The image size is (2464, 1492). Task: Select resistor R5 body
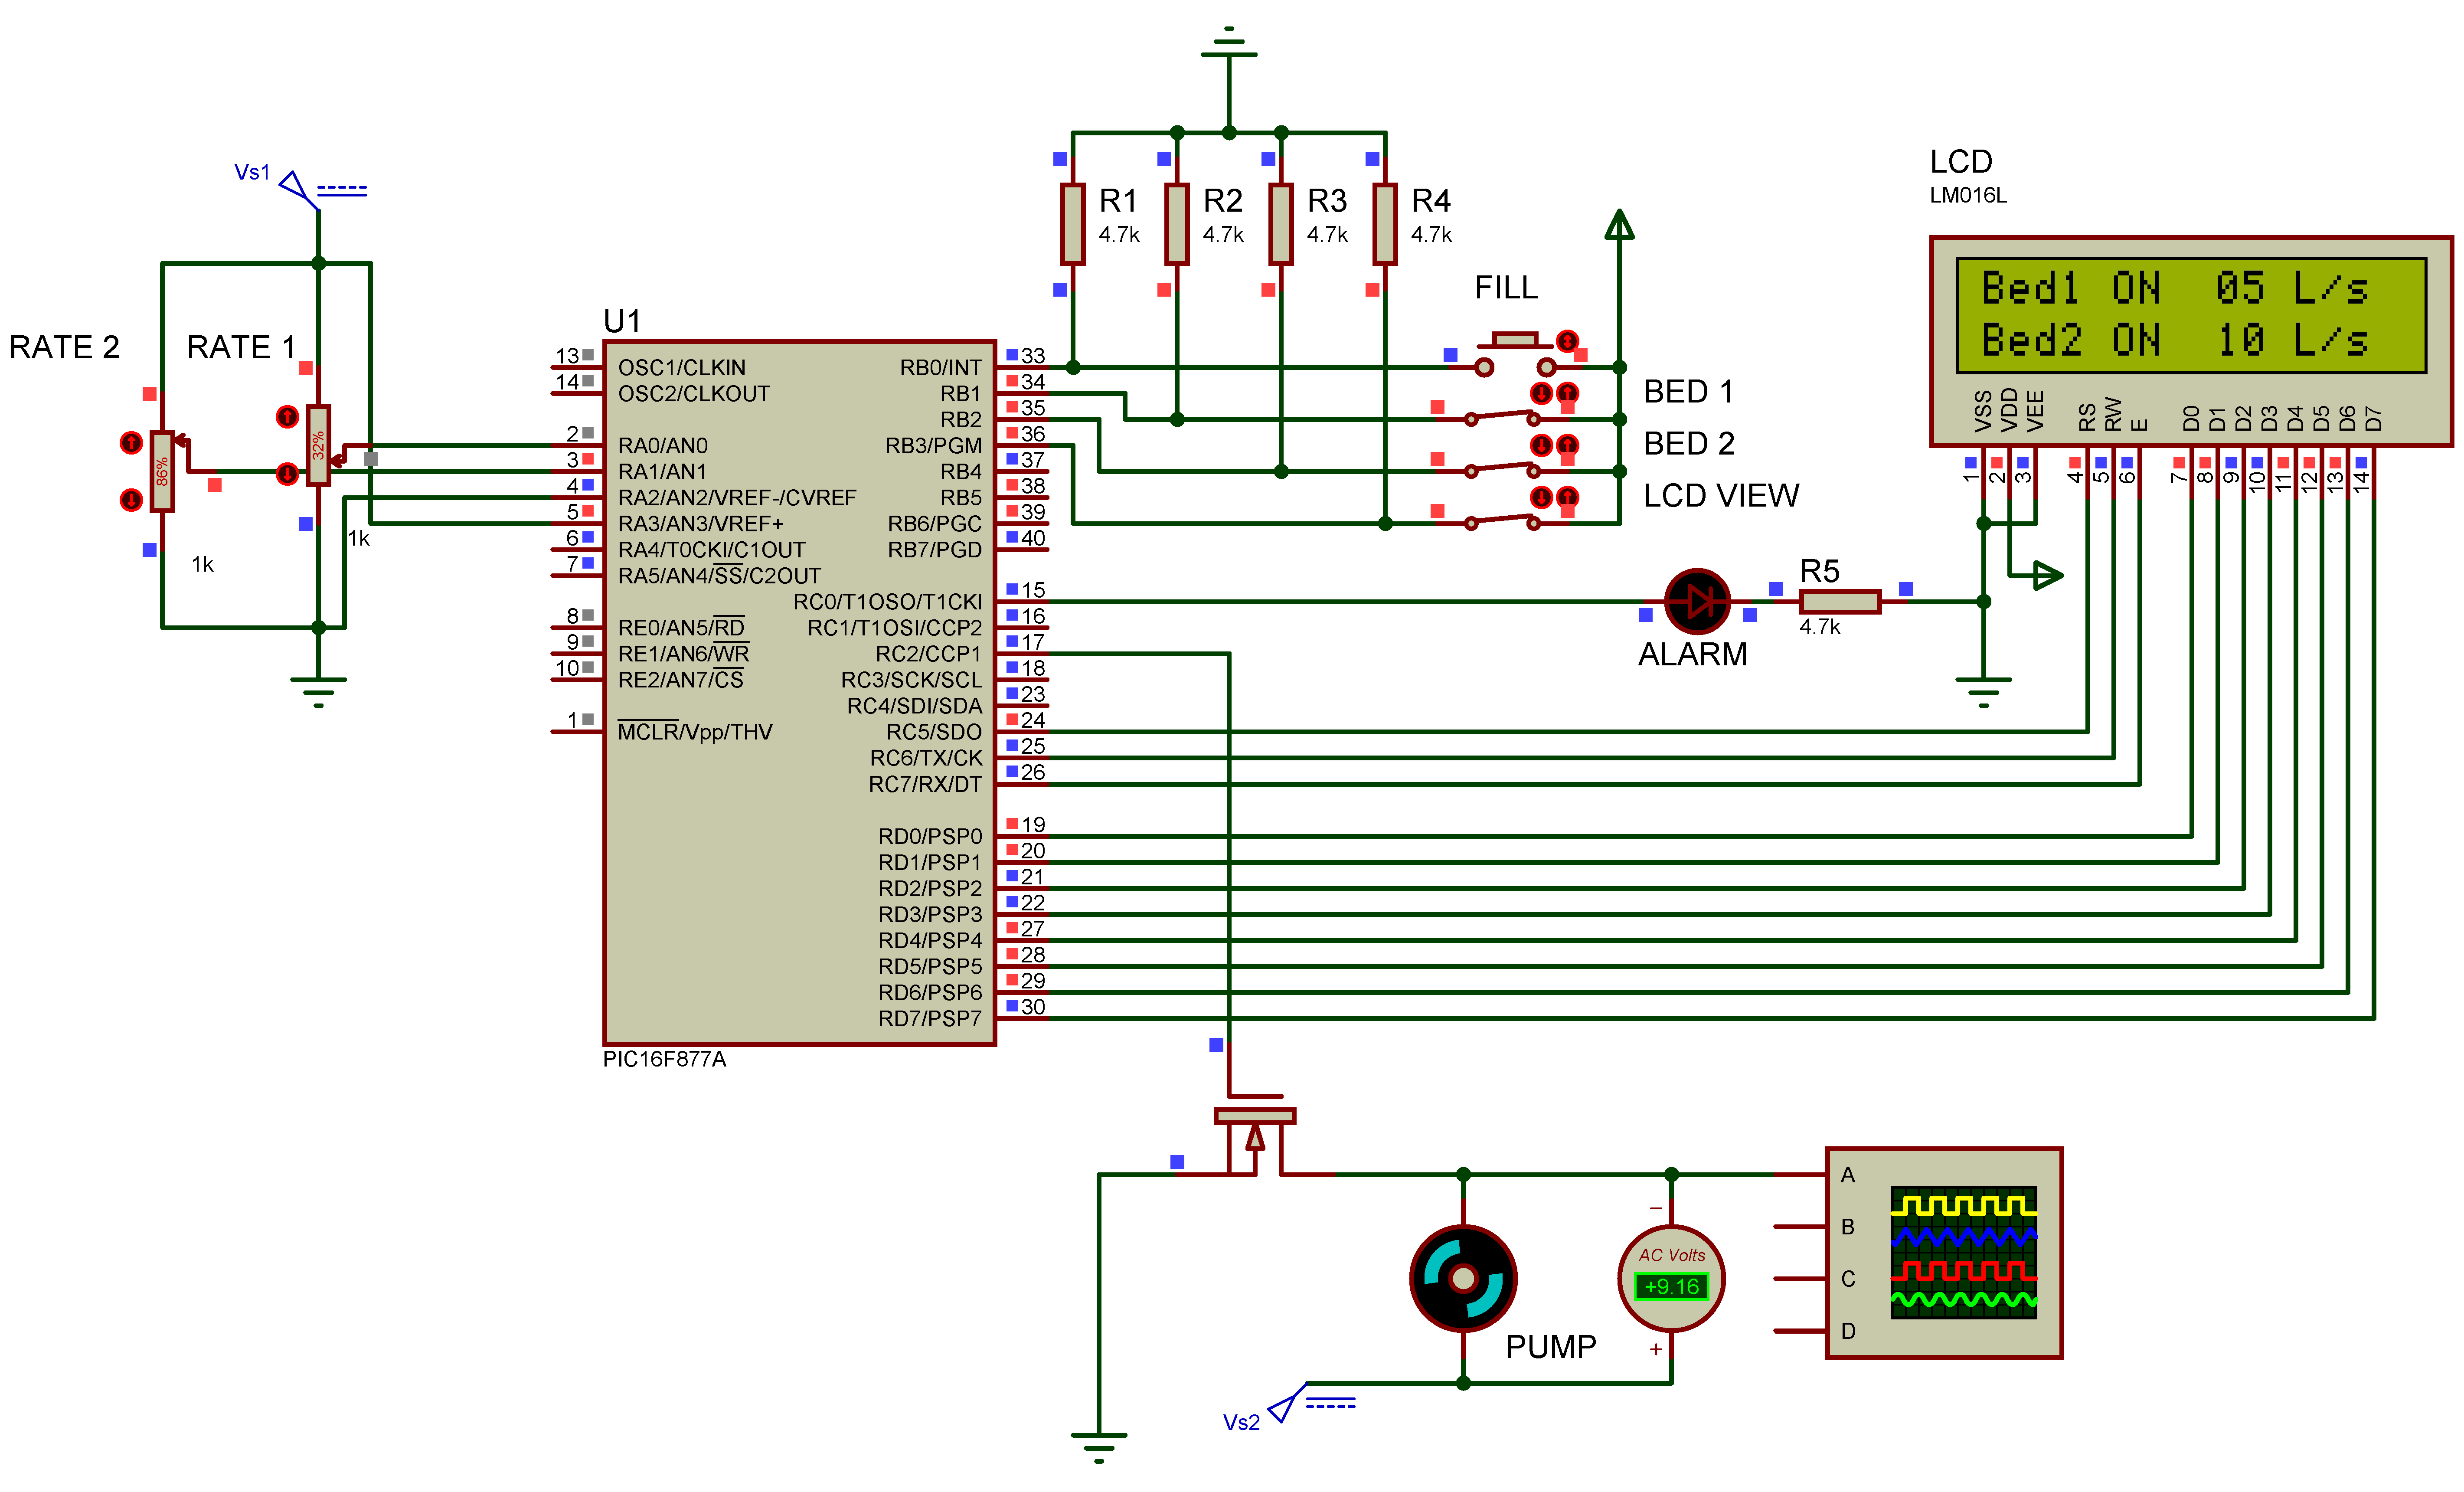point(1840,601)
